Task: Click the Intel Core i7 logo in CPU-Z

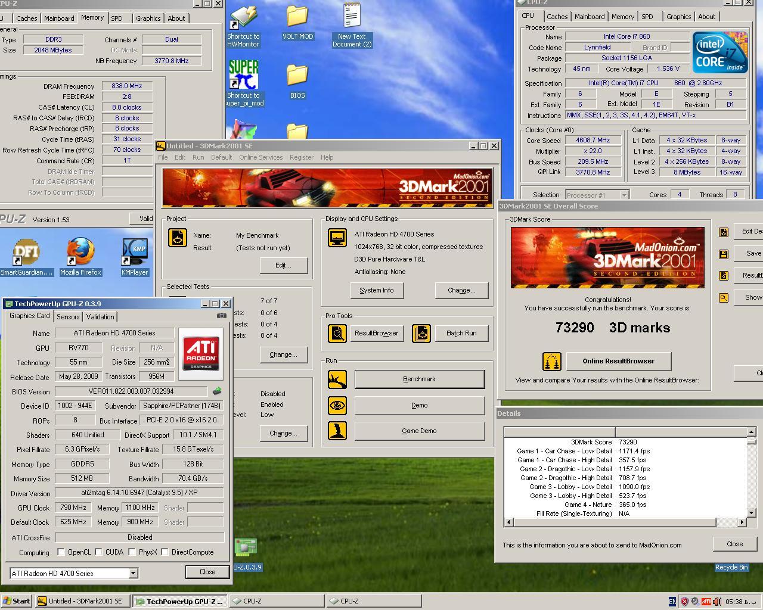Action: [720, 52]
